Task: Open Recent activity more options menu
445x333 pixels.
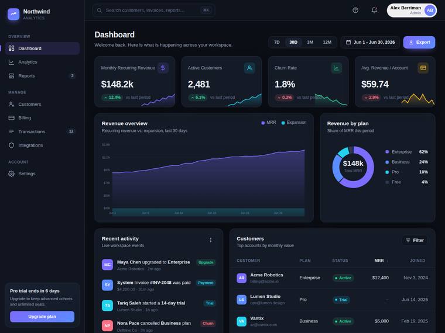Action: (x=211, y=240)
